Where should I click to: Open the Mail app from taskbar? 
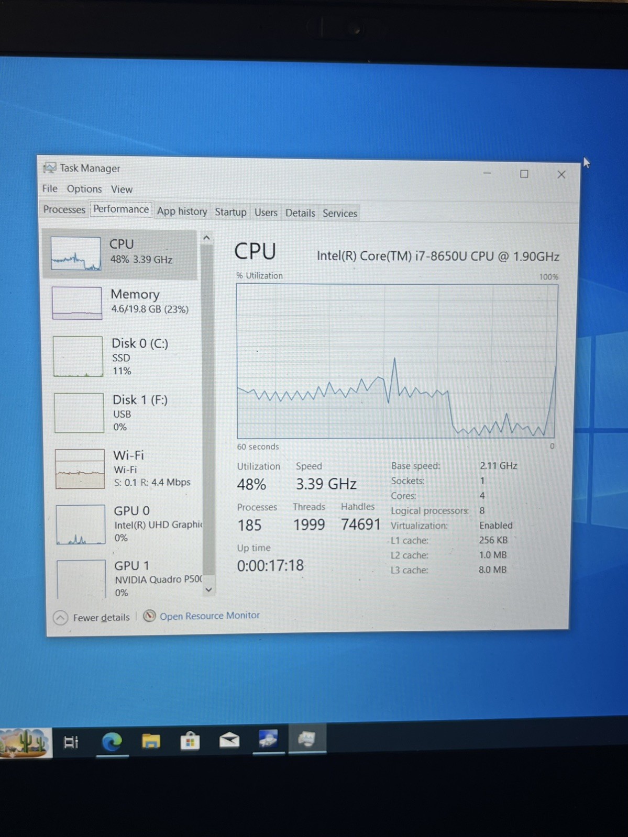click(x=229, y=740)
